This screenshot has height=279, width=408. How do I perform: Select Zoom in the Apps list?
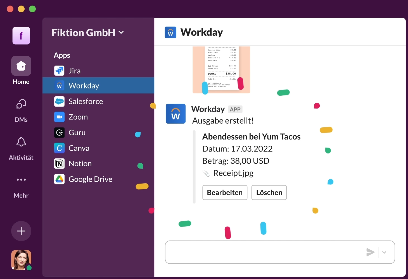(x=98, y=117)
